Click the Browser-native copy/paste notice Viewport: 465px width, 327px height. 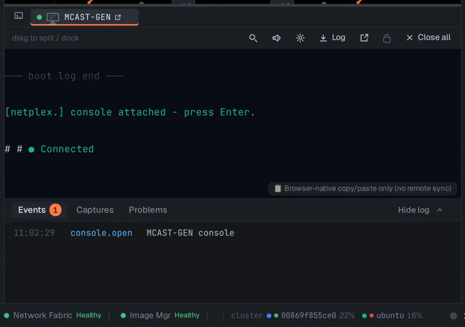tap(362, 189)
